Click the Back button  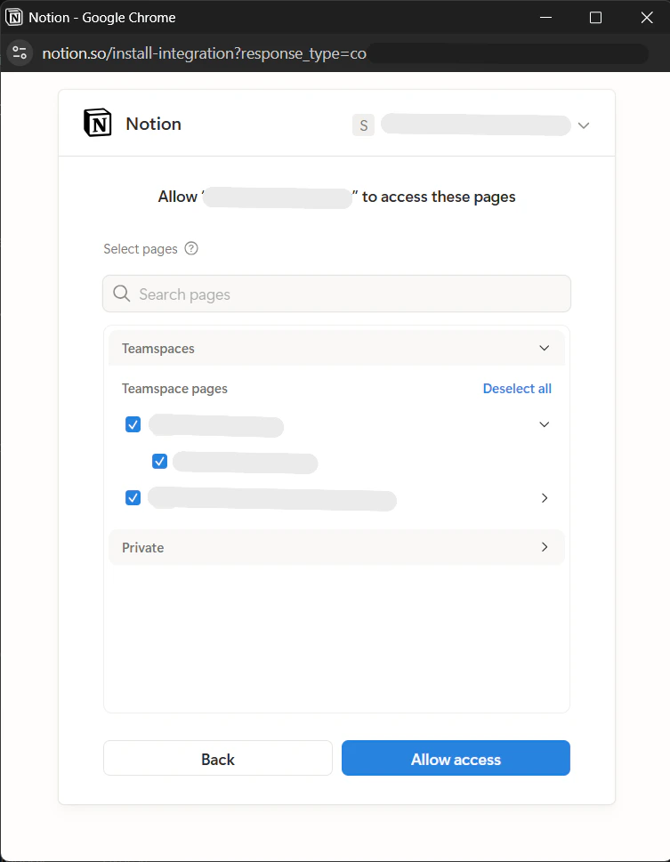tap(218, 758)
